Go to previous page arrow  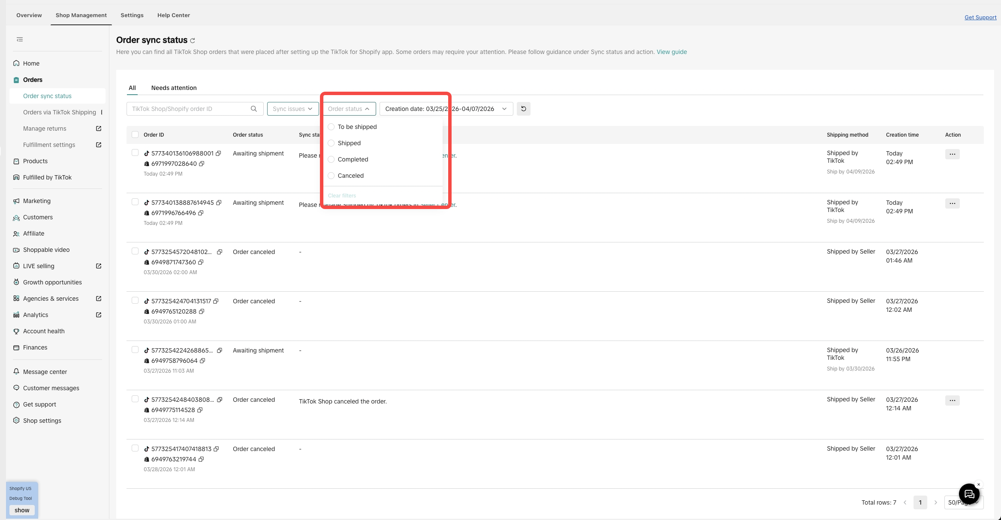pyautogui.click(x=905, y=502)
